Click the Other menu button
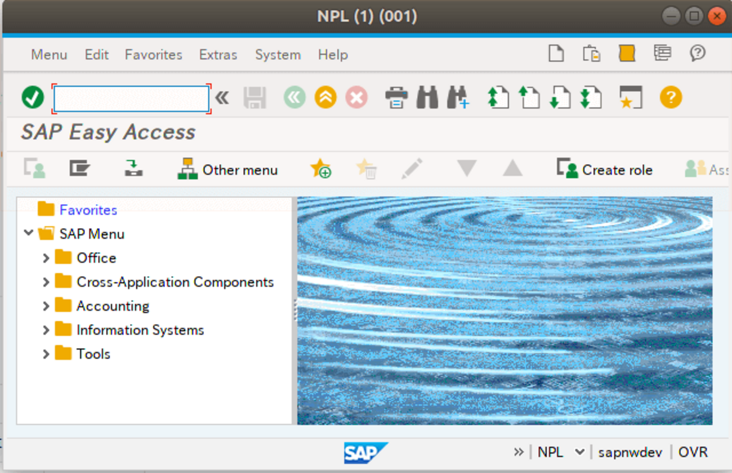Viewport: 732px width, 473px height. 227,169
